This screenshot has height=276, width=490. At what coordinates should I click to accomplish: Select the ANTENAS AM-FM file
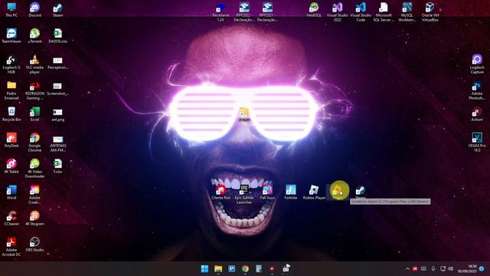(x=58, y=143)
